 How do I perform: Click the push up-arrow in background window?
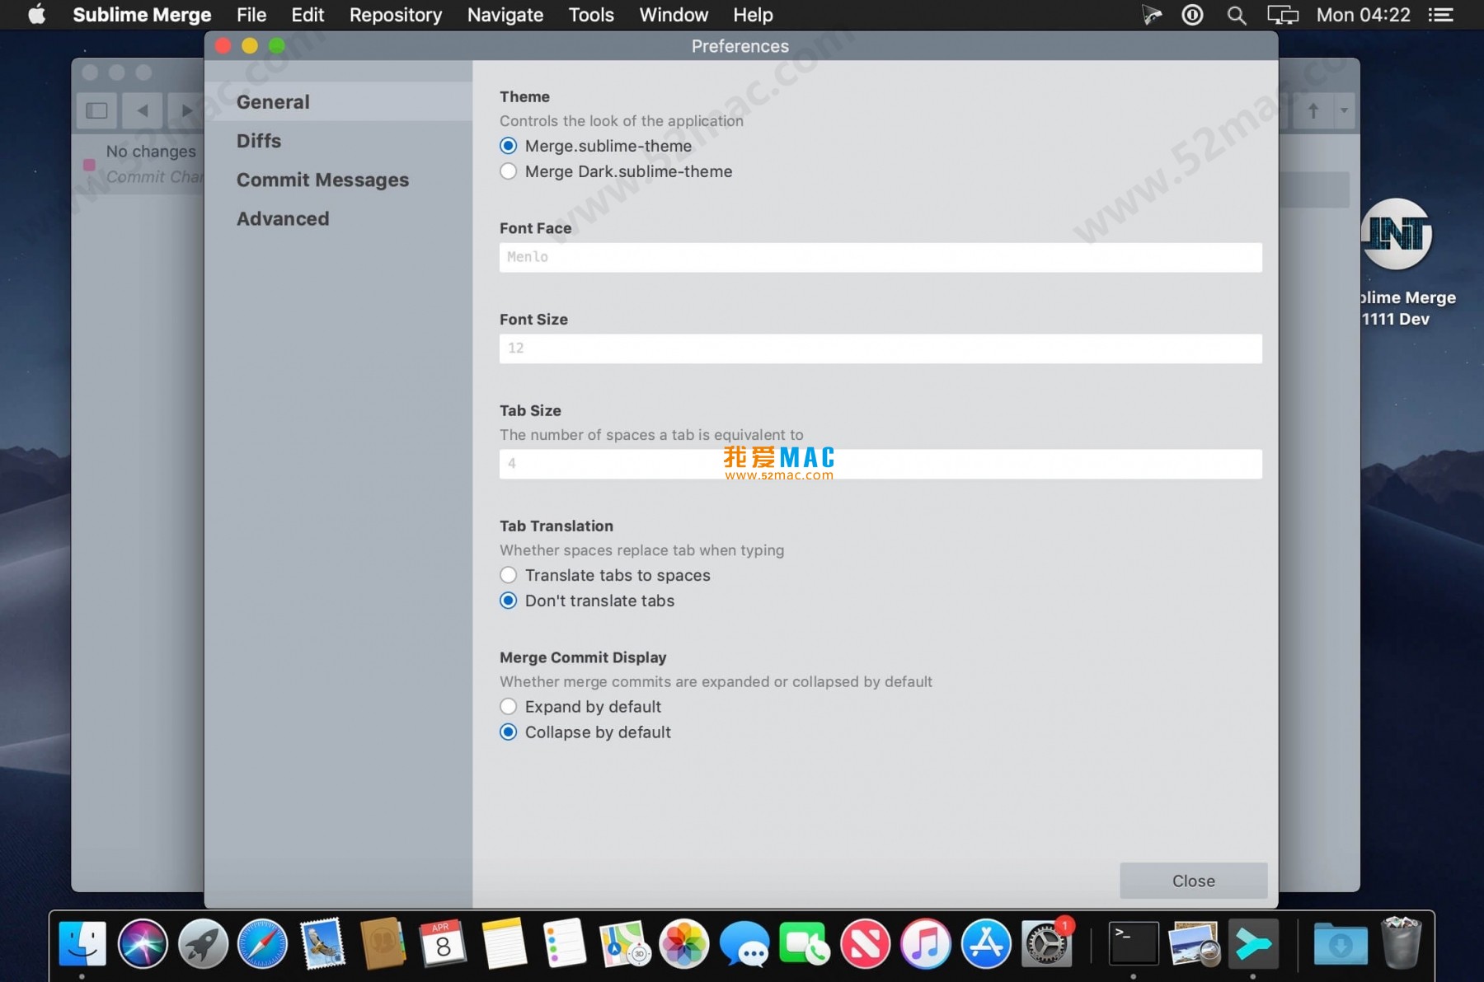pyautogui.click(x=1313, y=110)
